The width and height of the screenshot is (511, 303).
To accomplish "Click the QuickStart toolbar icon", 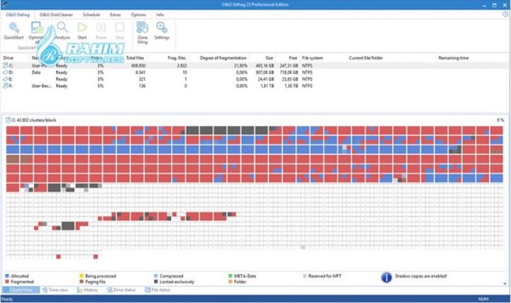I will 14,28.
